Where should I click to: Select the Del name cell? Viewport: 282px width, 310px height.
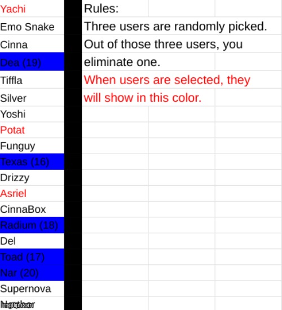point(32,241)
